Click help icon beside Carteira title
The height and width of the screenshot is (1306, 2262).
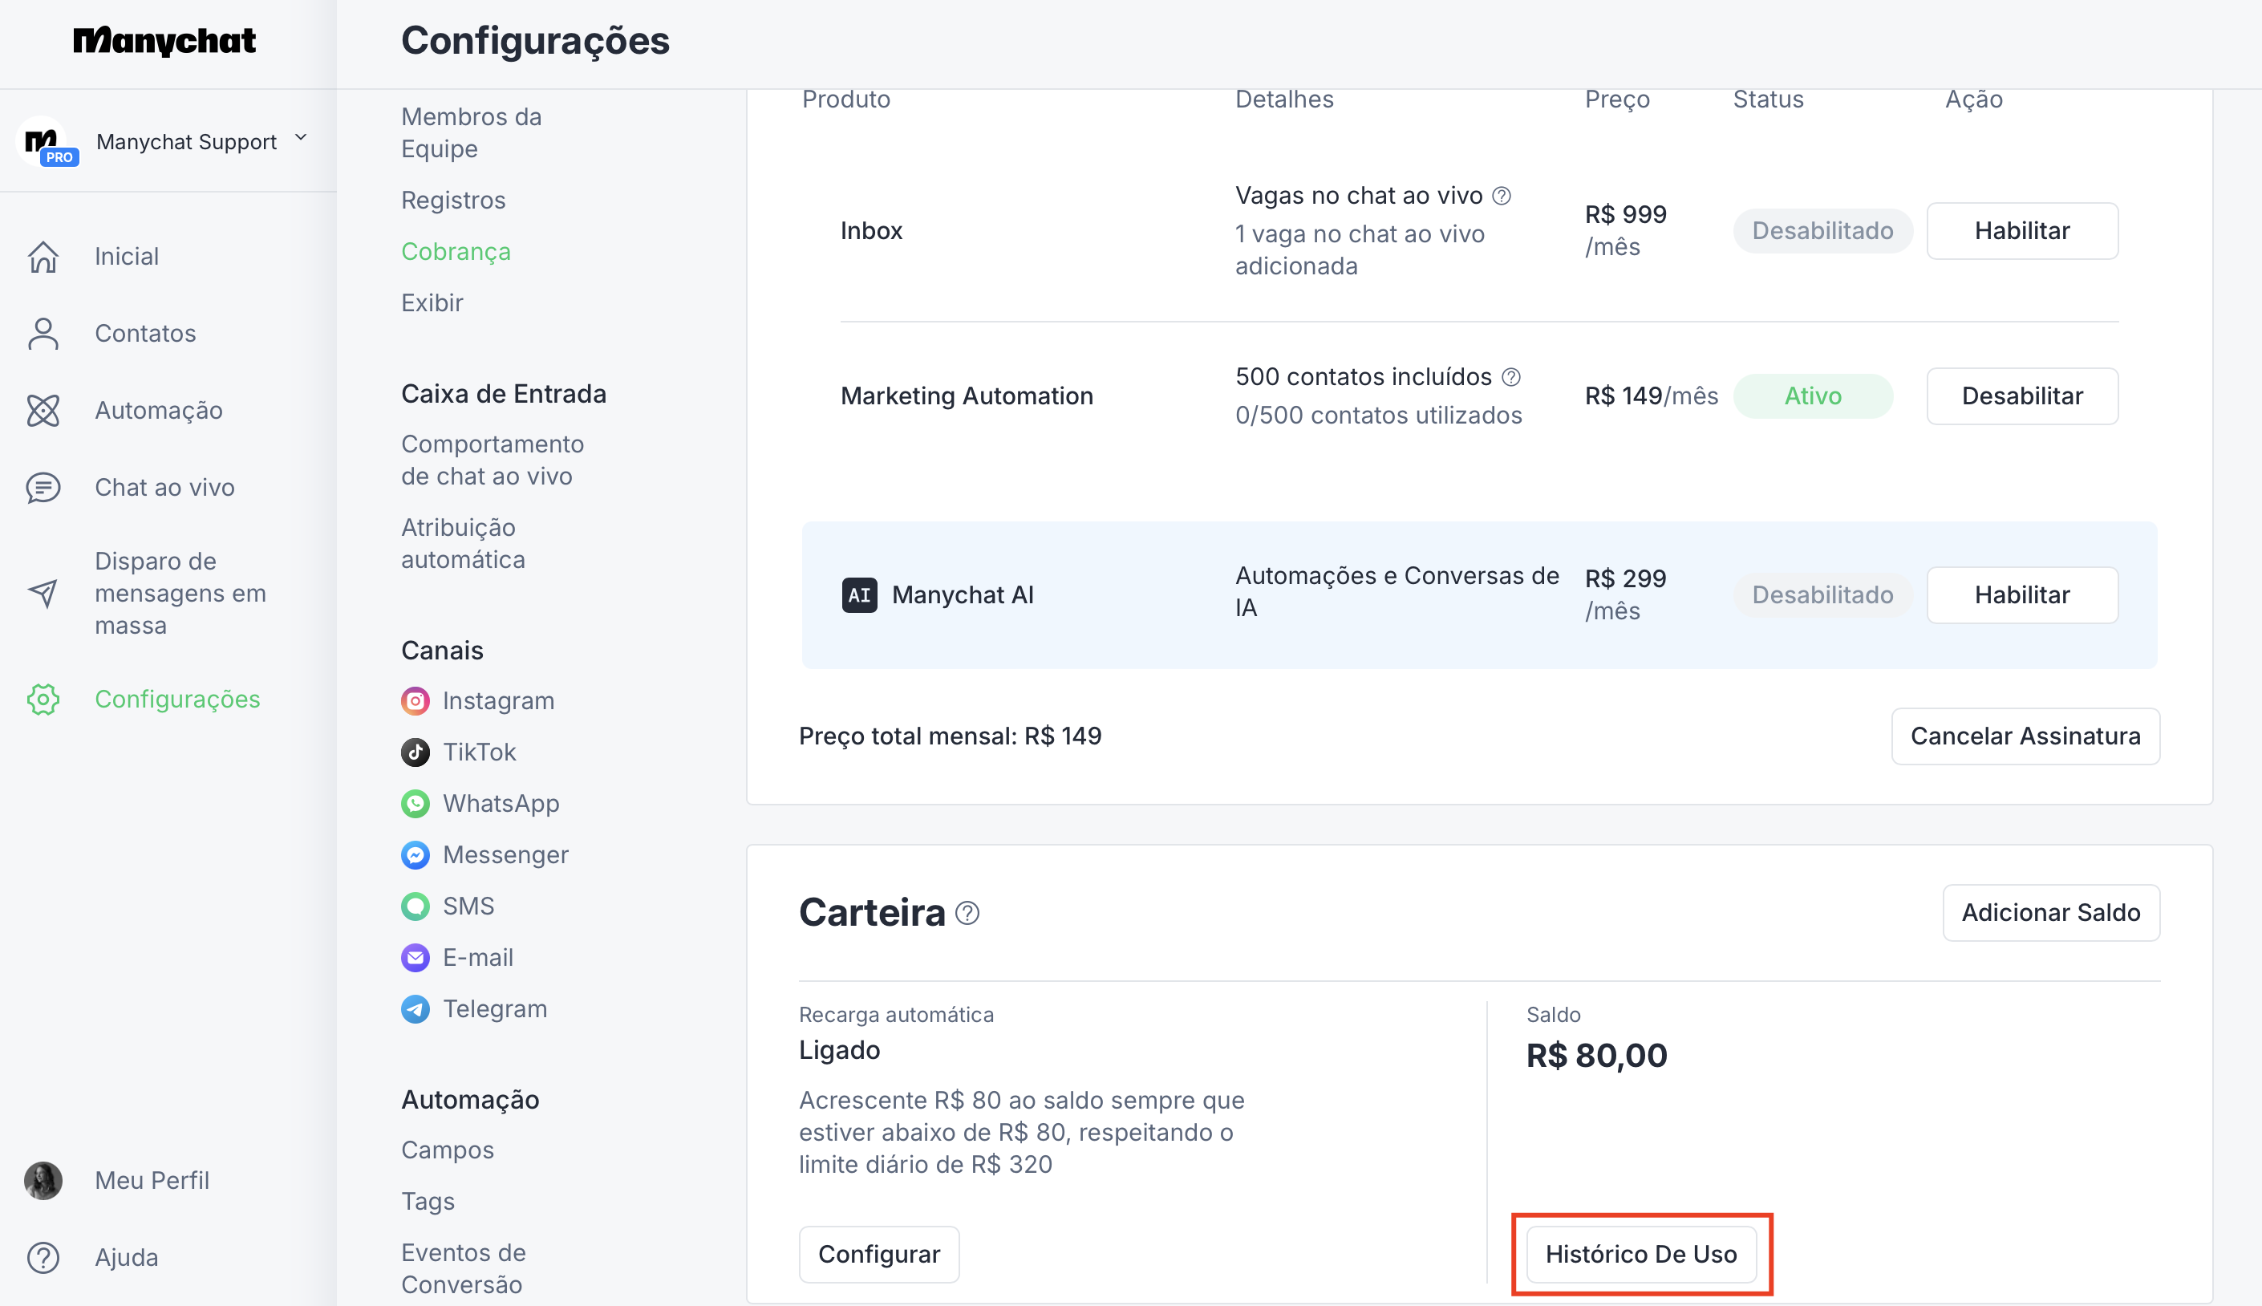(967, 913)
